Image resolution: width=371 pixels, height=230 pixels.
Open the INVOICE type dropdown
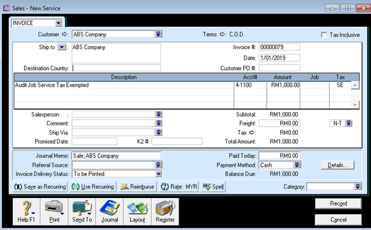(x=58, y=23)
